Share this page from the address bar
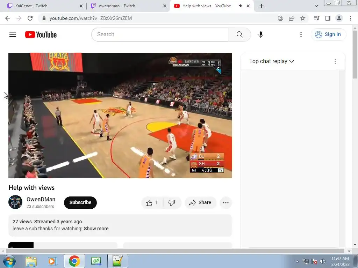The image size is (358, 268). 292,18
